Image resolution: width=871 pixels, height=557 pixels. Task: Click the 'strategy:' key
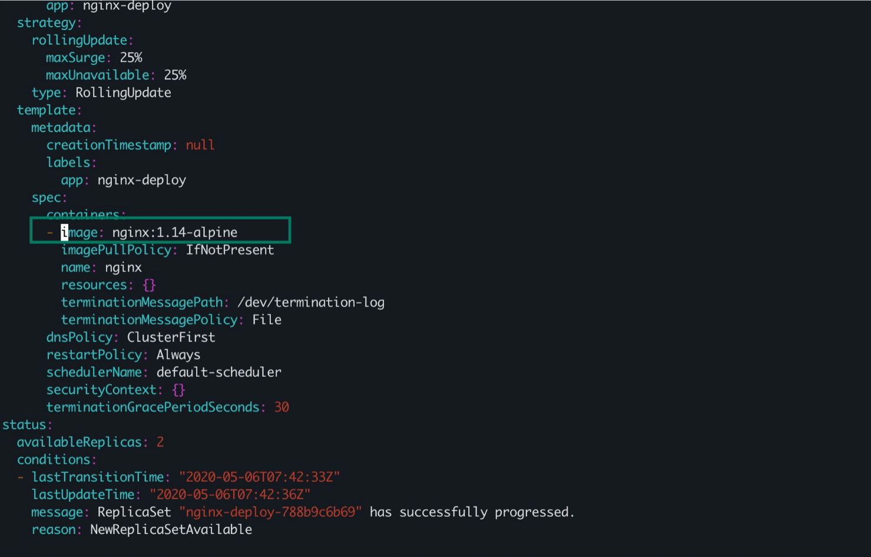(49, 23)
